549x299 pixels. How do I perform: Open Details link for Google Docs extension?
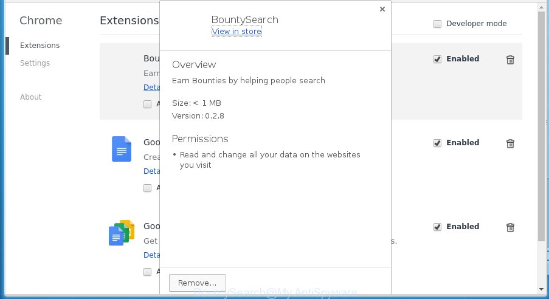(151, 171)
